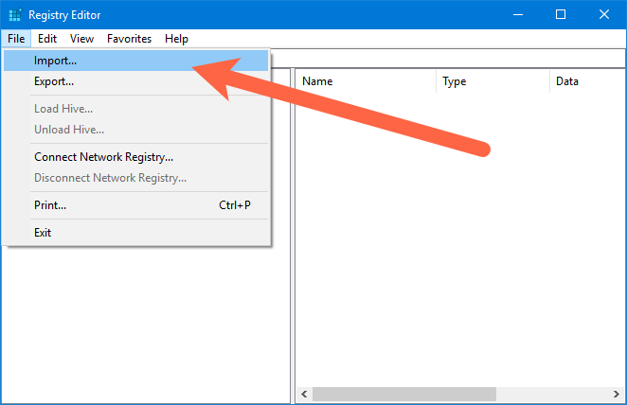Choose Import... from File menu

(136, 61)
